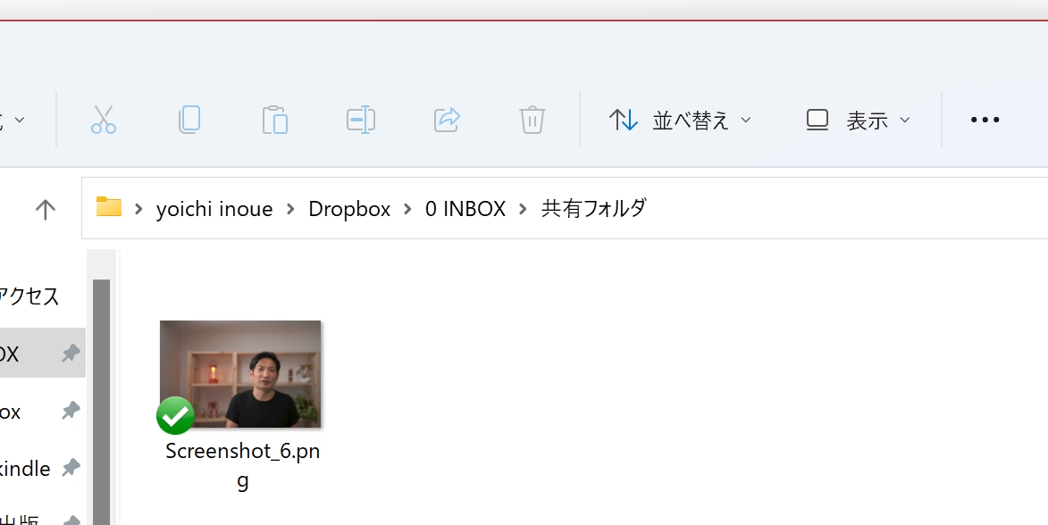Click the Rename icon in toolbar
1048x525 pixels.
click(x=361, y=120)
